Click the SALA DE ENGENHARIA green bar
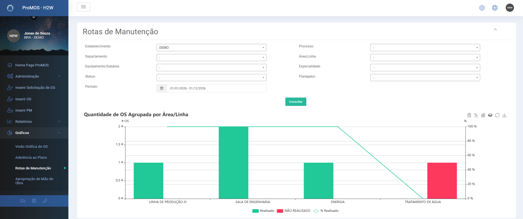The width and height of the screenshot is (523, 219). (233, 163)
